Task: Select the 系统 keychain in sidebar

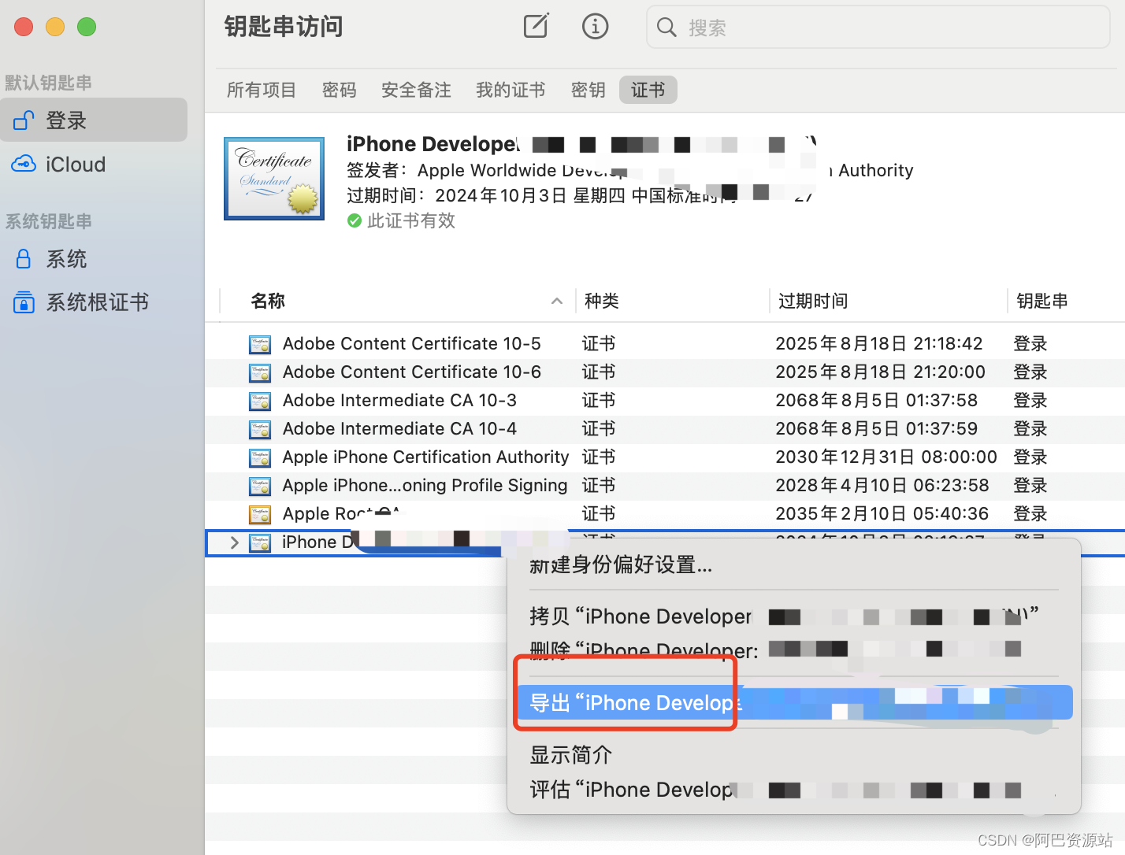Action: point(94,259)
